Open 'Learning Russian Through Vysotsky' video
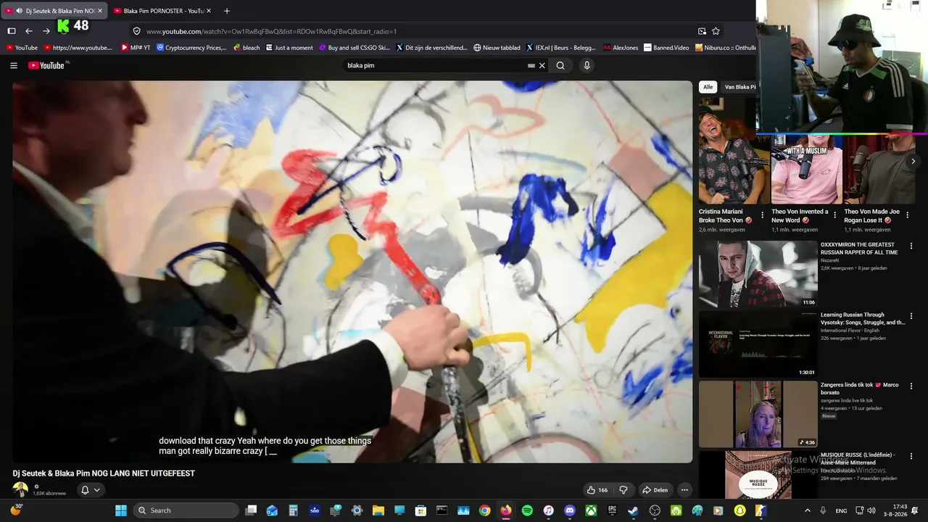This screenshot has height=522, width=928. click(x=758, y=344)
